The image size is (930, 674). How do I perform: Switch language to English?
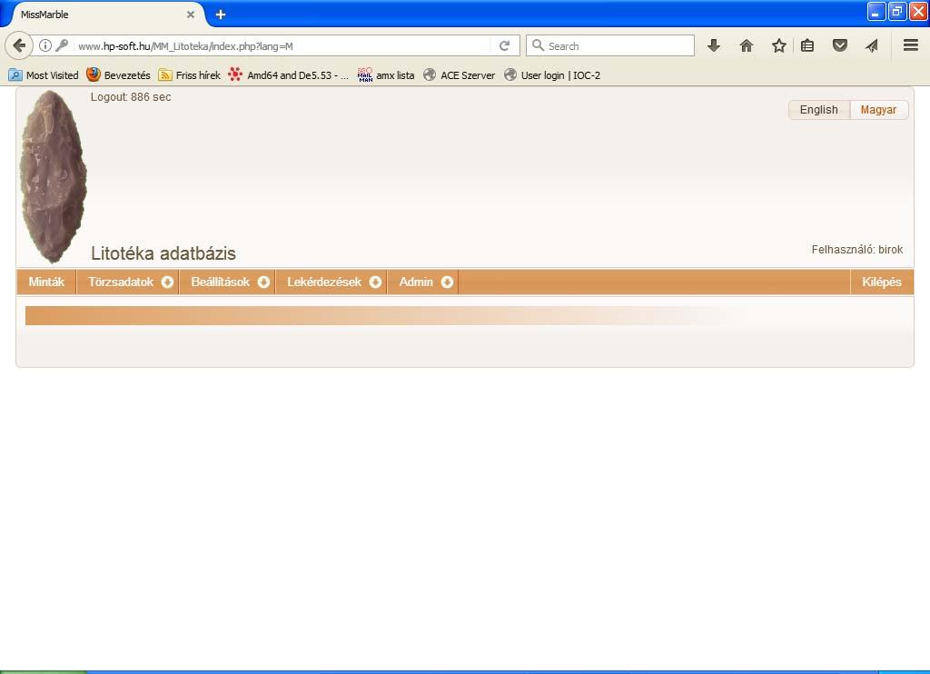818,110
